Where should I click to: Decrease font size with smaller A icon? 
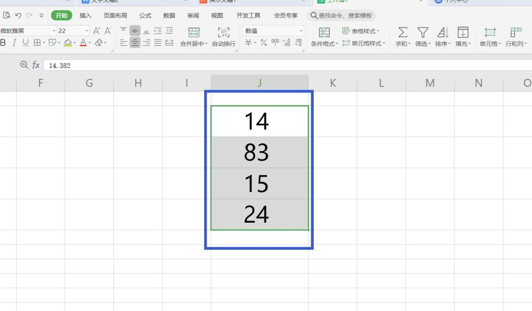point(108,31)
